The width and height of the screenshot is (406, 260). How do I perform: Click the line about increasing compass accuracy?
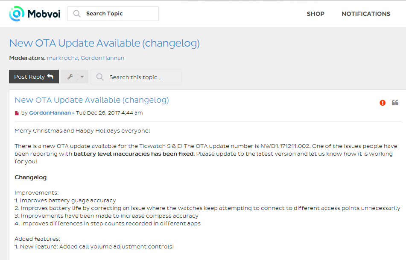[106, 216]
